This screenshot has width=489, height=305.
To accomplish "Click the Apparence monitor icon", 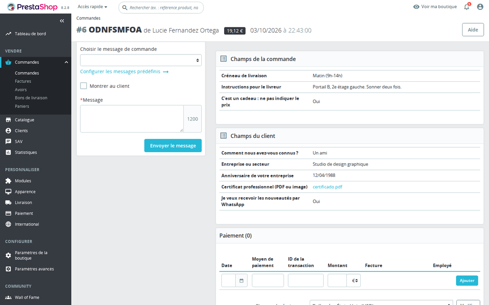I will click(8, 192).
